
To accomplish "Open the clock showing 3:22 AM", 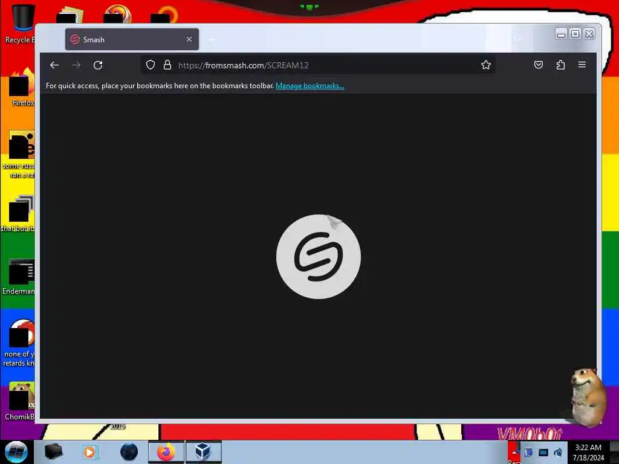I will [588, 452].
